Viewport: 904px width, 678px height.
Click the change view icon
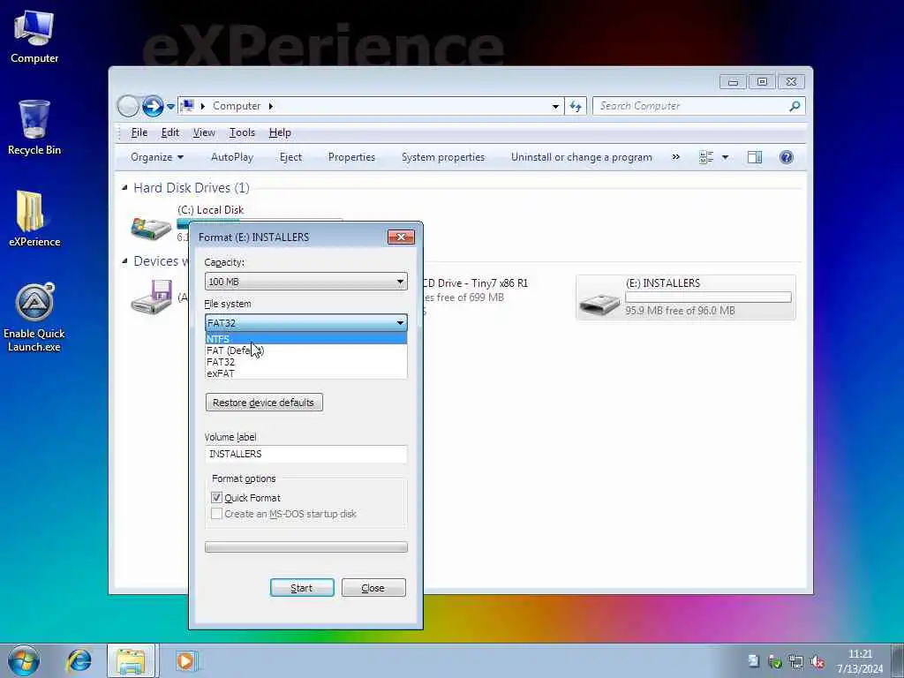(x=706, y=157)
